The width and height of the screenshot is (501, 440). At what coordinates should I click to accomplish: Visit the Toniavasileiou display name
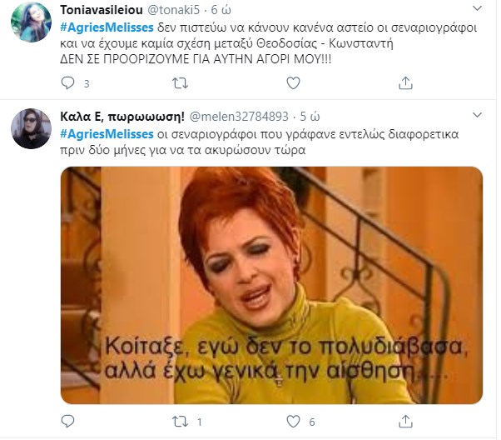(x=102, y=10)
